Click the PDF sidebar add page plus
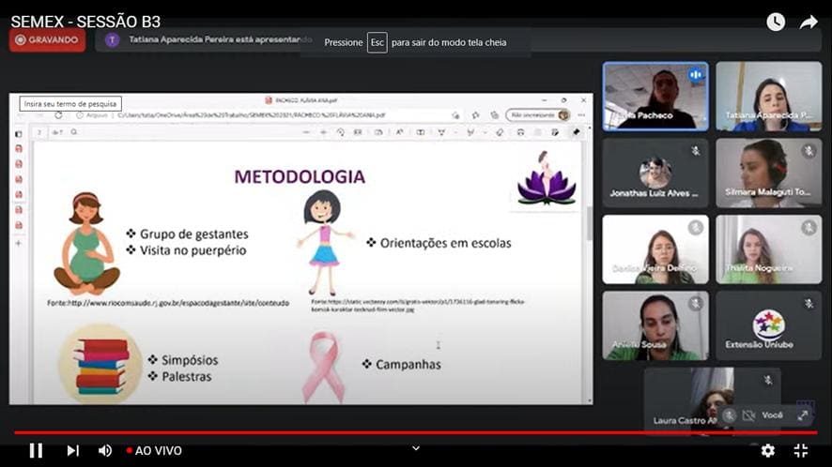Viewport: 832px width, 467px height. (x=19, y=243)
